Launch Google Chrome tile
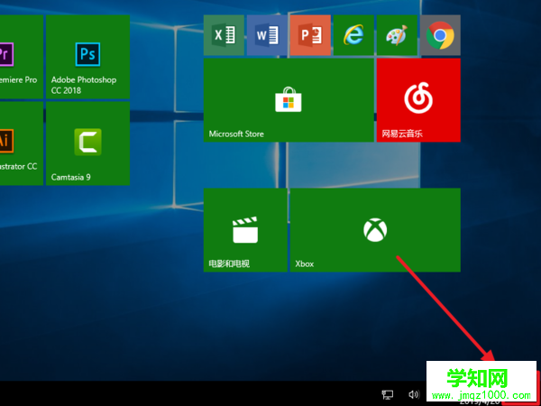 pos(440,35)
